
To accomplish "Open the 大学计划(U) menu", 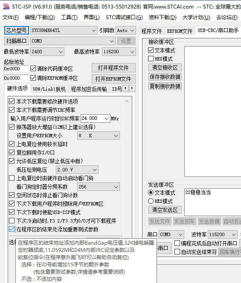I will click(196, 17).
